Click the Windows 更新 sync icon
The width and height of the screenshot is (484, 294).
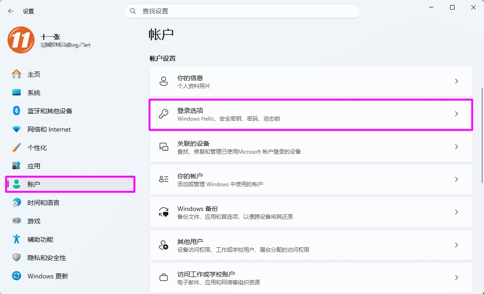click(x=16, y=276)
